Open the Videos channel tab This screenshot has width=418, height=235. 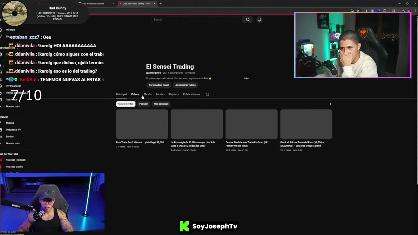(x=135, y=94)
